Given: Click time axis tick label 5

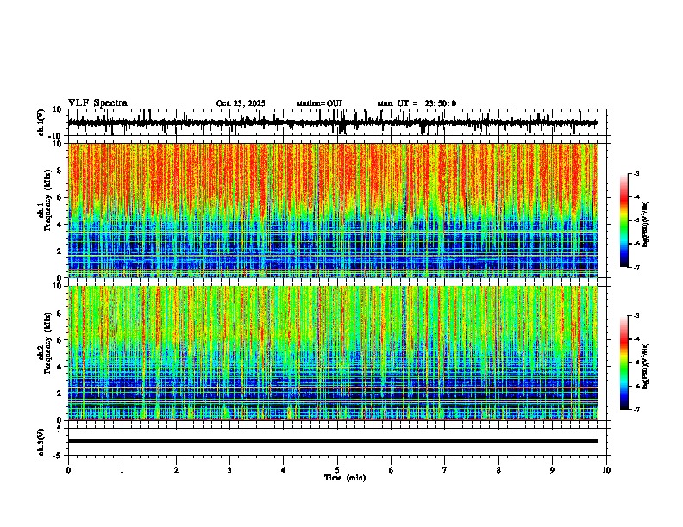Looking at the screenshot, I should (337, 470).
